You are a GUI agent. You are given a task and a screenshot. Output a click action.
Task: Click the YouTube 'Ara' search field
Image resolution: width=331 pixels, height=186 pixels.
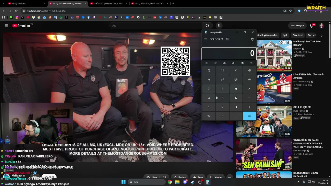[156, 26]
